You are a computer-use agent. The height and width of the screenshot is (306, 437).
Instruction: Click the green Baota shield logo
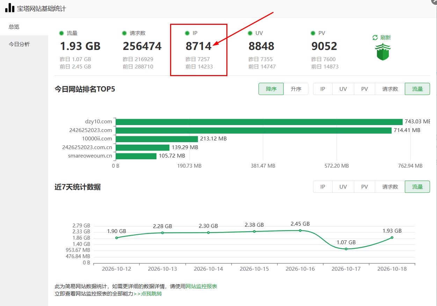click(383, 52)
